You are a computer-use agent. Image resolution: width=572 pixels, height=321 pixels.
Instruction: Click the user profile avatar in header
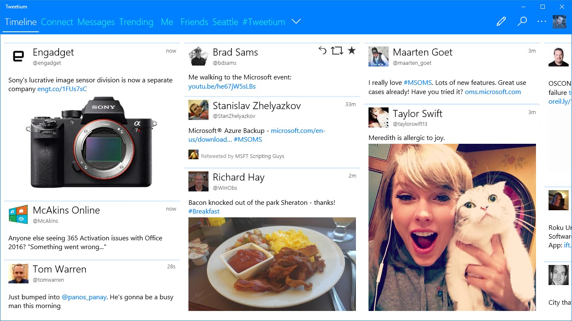pos(559,22)
